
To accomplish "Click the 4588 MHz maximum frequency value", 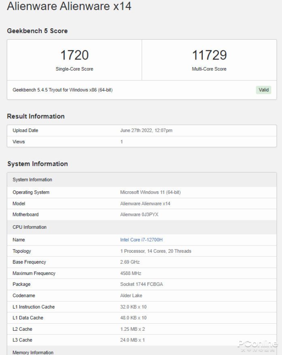I will (131, 273).
